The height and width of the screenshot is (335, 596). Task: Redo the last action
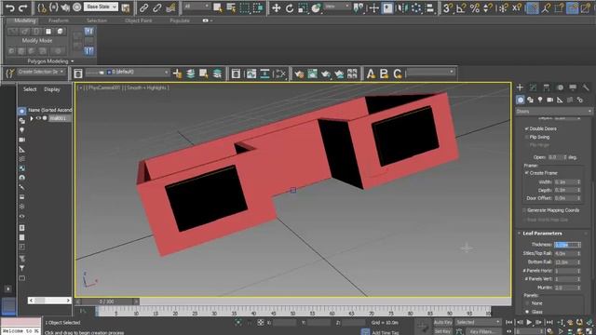(x=23, y=7)
